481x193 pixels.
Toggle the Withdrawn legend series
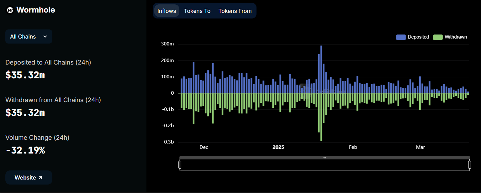coord(450,37)
